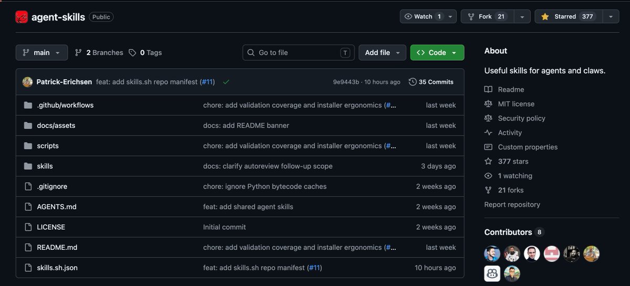Click the folder icon for docs/assets

point(28,126)
